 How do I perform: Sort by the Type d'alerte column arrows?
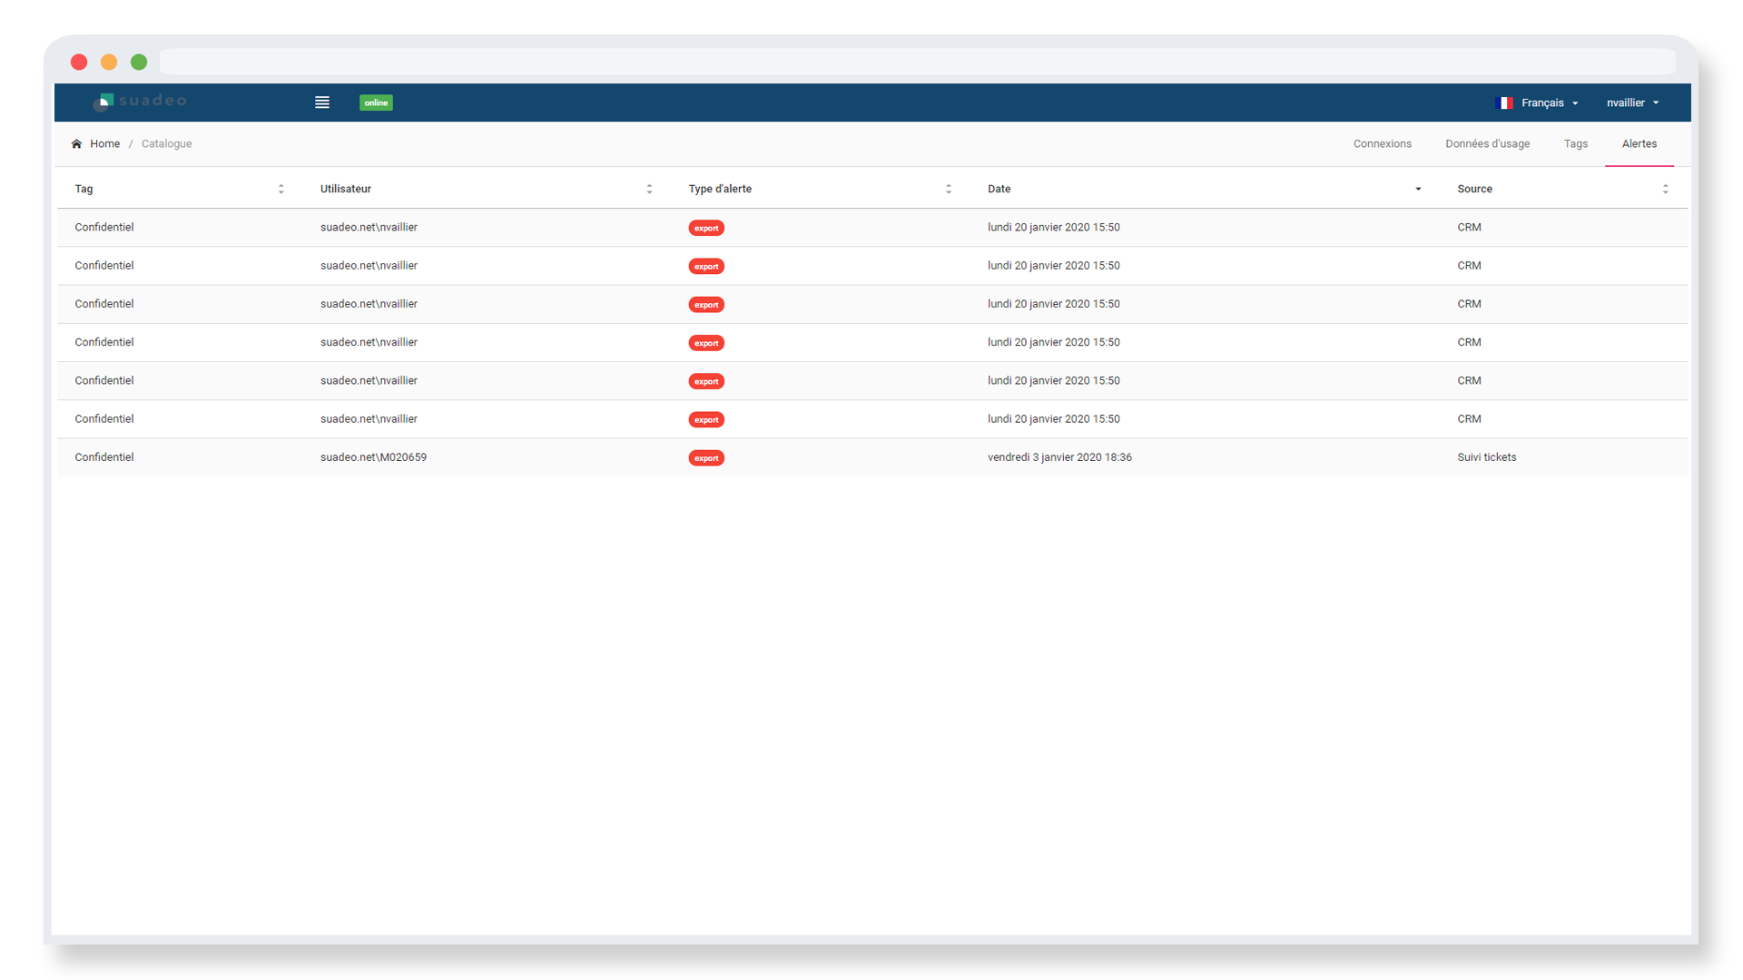pos(949,189)
